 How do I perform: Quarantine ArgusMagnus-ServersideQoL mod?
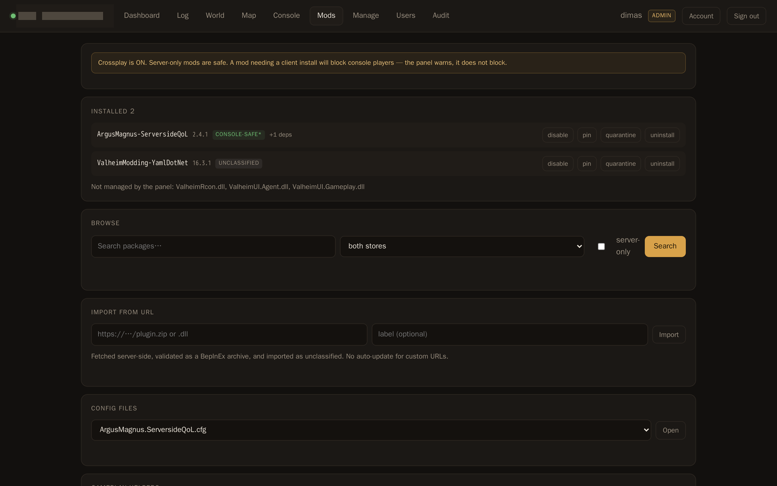(621, 135)
